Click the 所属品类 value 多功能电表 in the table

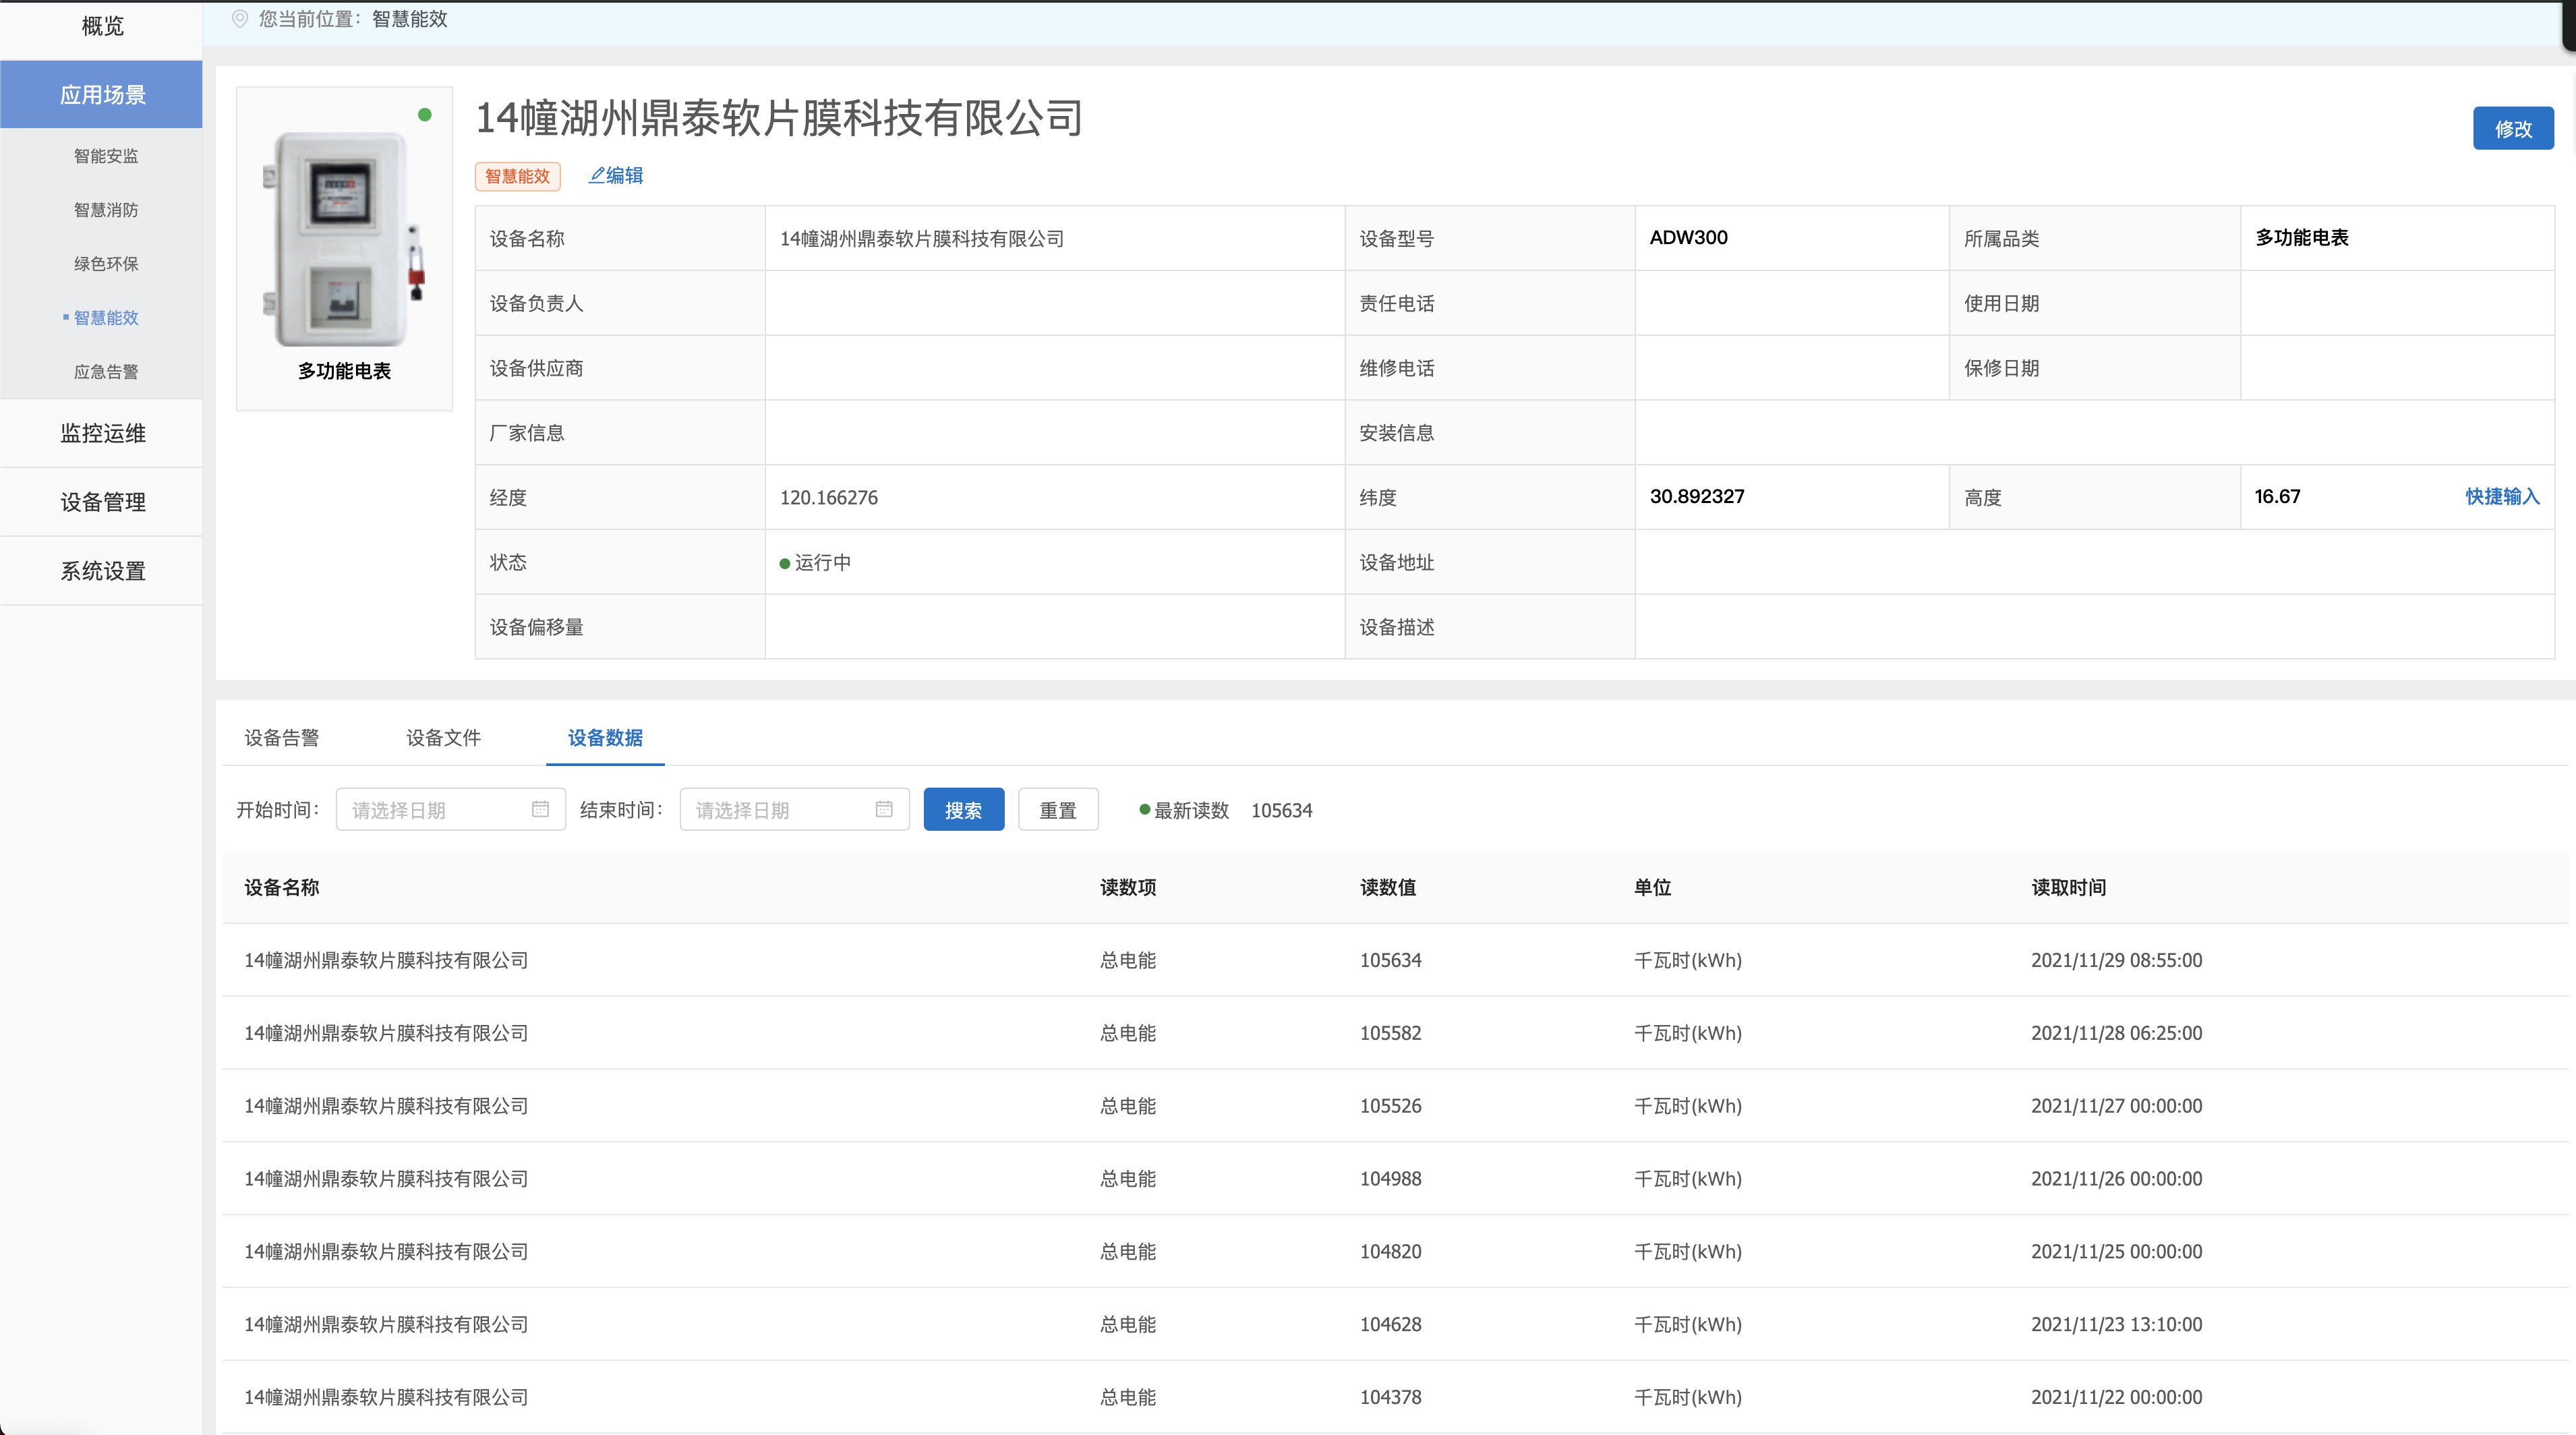2301,237
